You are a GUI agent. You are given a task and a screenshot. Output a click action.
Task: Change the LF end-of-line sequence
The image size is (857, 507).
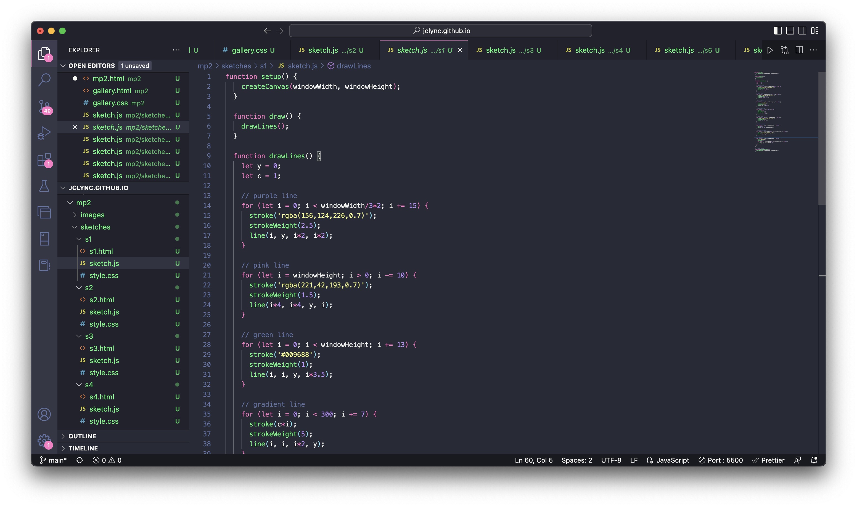pyautogui.click(x=634, y=460)
